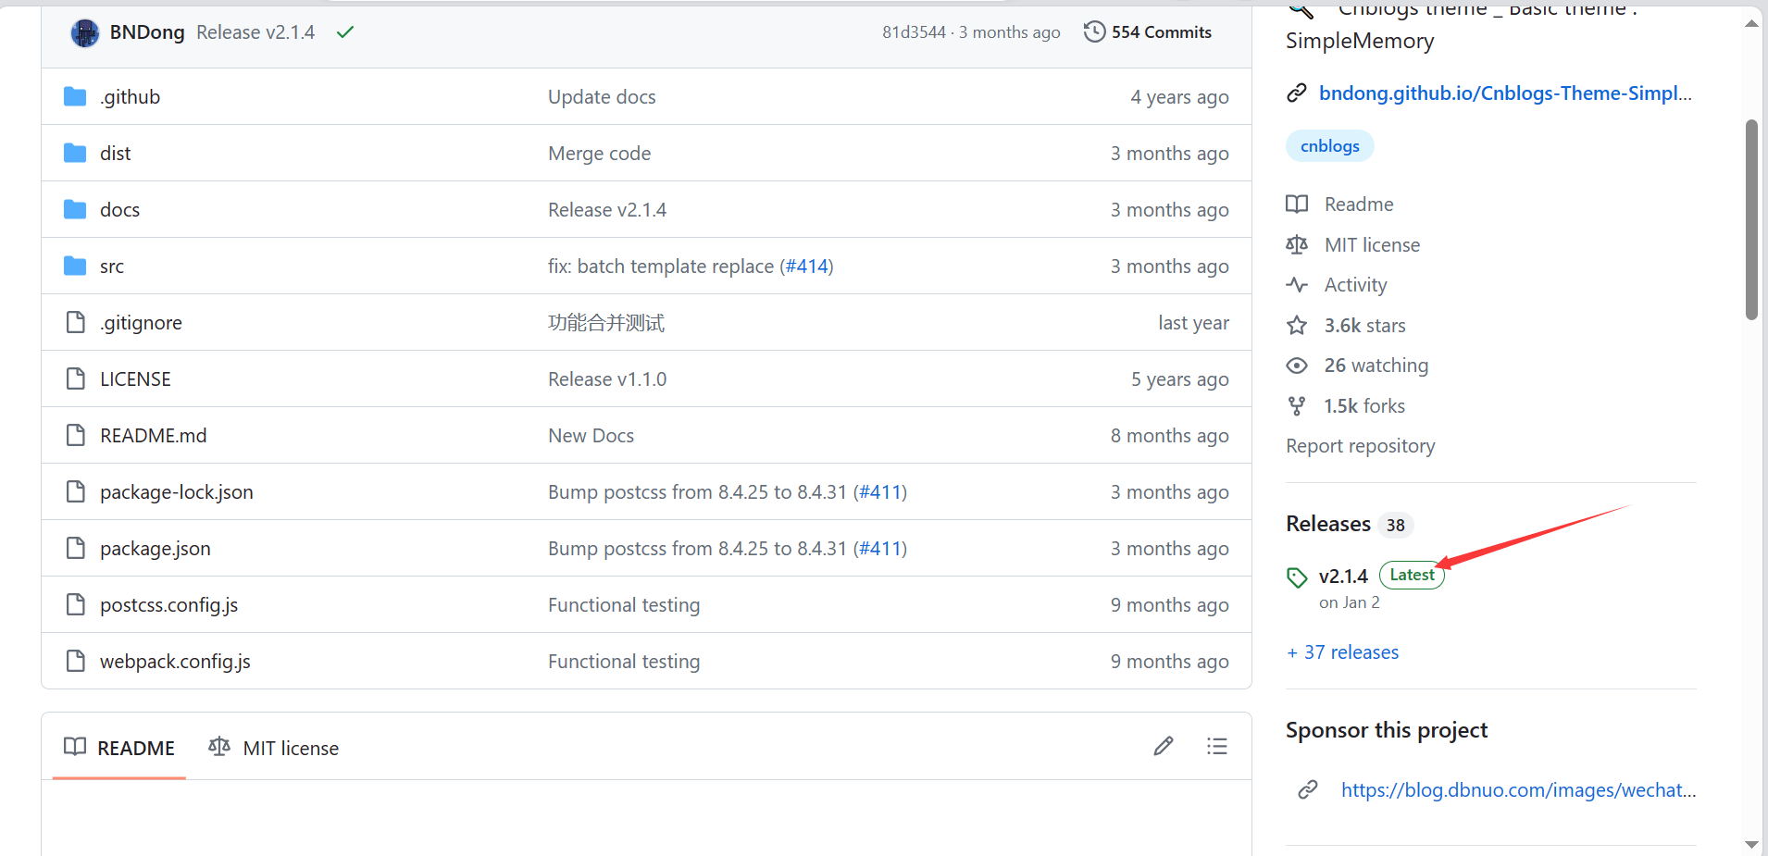
Task: Click the eye icon beside 26 watching
Action: point(1297,366)
